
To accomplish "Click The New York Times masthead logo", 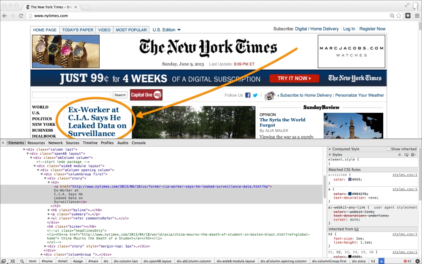I will point(208,47).
